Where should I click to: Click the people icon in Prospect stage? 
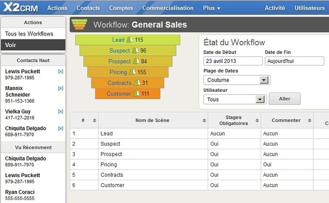136,61
